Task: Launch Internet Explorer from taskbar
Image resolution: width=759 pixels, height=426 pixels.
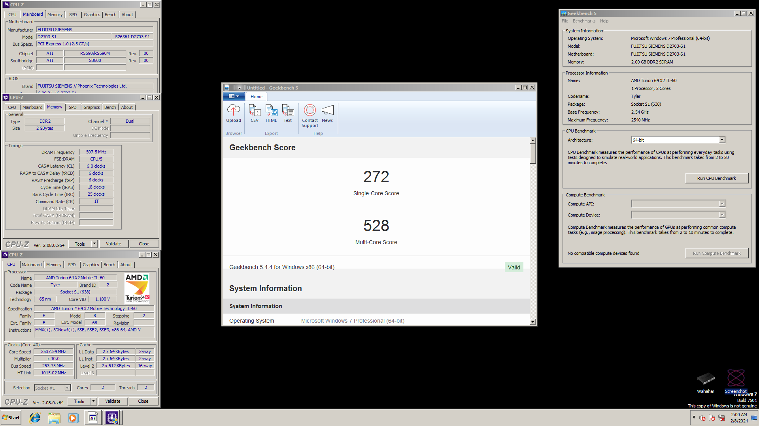Action: pyautogui.click(x=35, y=418)
